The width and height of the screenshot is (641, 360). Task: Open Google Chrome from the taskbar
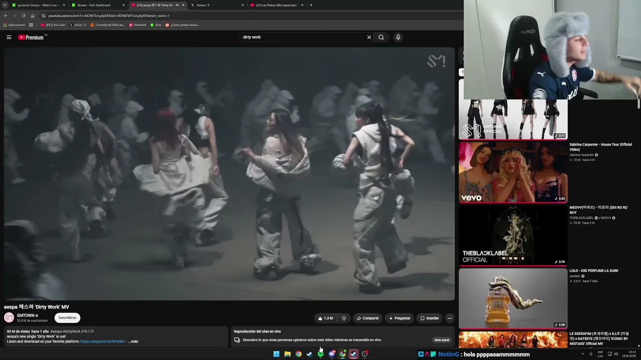[x=298, y=354]
